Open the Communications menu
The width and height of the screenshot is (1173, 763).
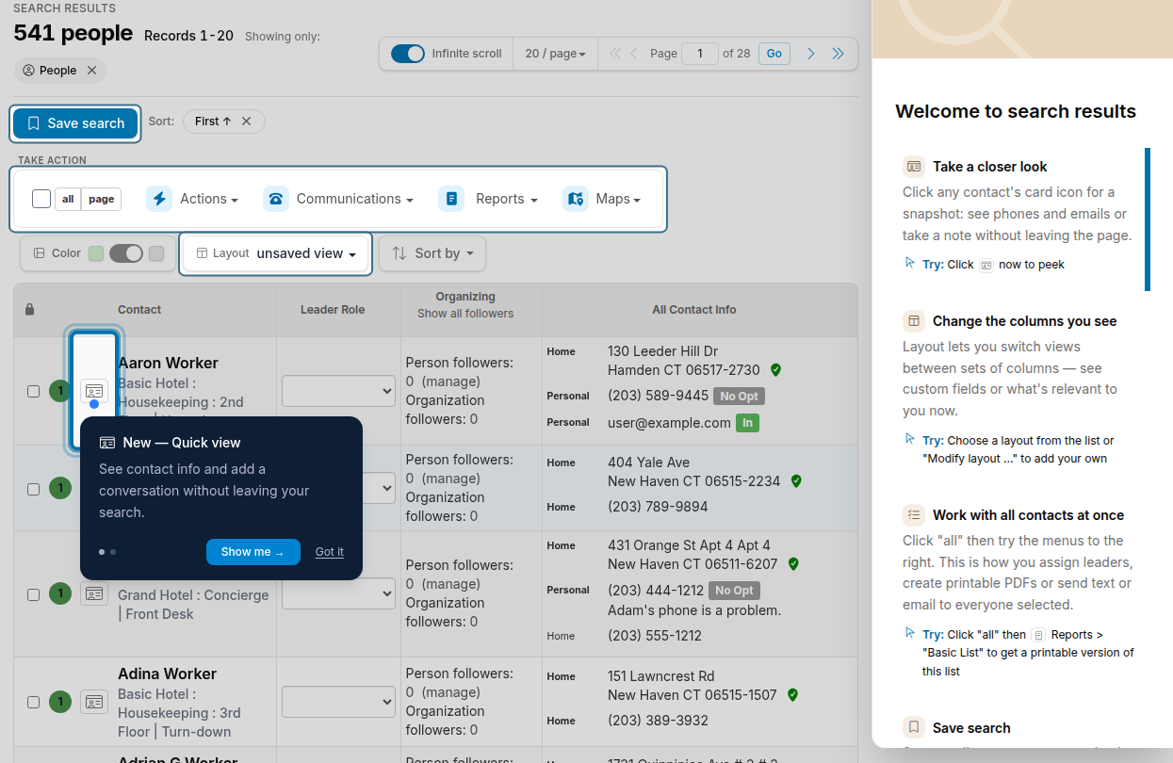355,199
